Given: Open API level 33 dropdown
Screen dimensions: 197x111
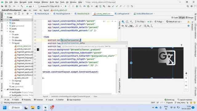Looking at the screenshot, I should point(150,22).
